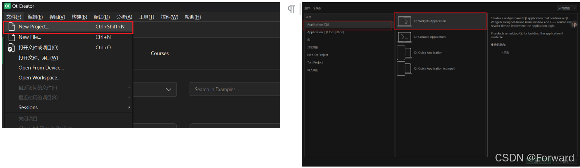This screenshot has height=168, width=580.
Task: Open the 构建(B) menu
Action: coord(79,17)
